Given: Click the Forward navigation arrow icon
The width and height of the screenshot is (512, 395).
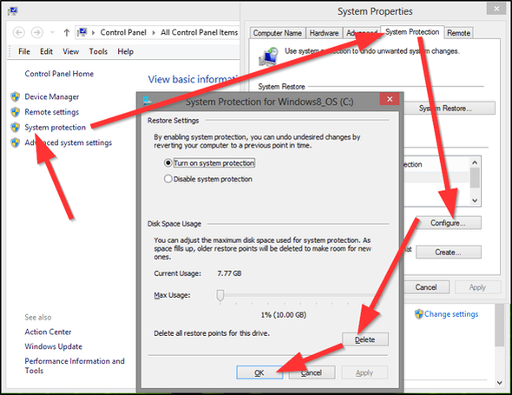Looking at the screenshot, I should [x=37, y=32].
